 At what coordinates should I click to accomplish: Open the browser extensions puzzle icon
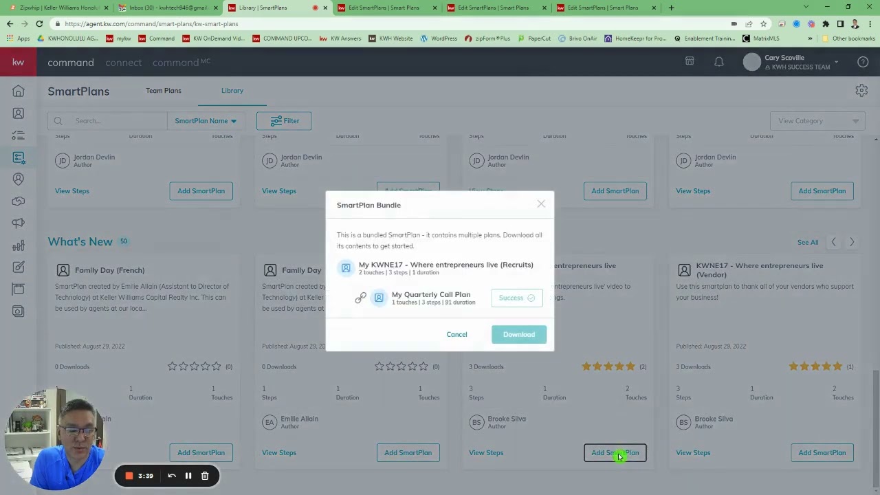pos(826,24)
